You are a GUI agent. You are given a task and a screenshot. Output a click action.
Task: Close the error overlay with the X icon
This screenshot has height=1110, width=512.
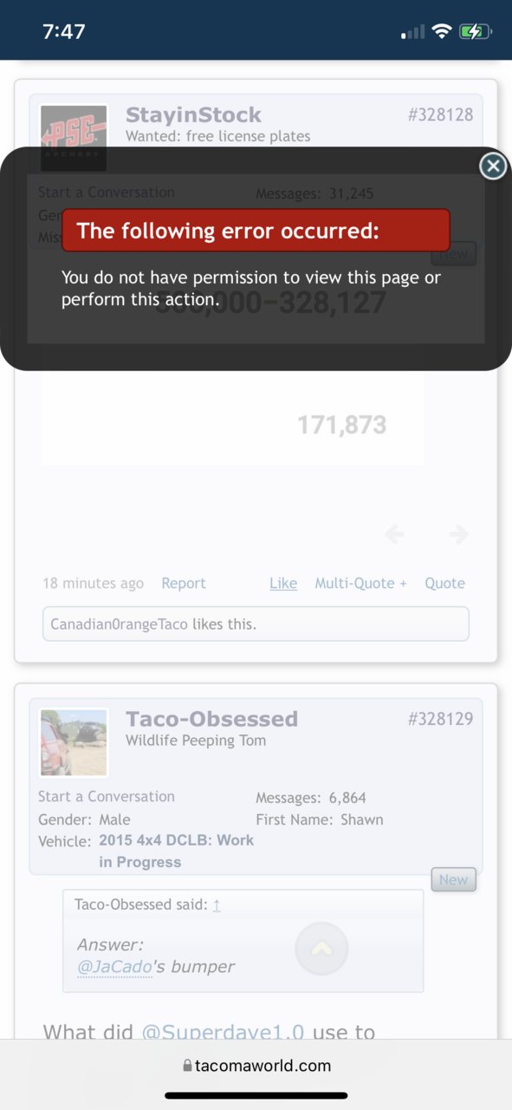click(493, 166)
